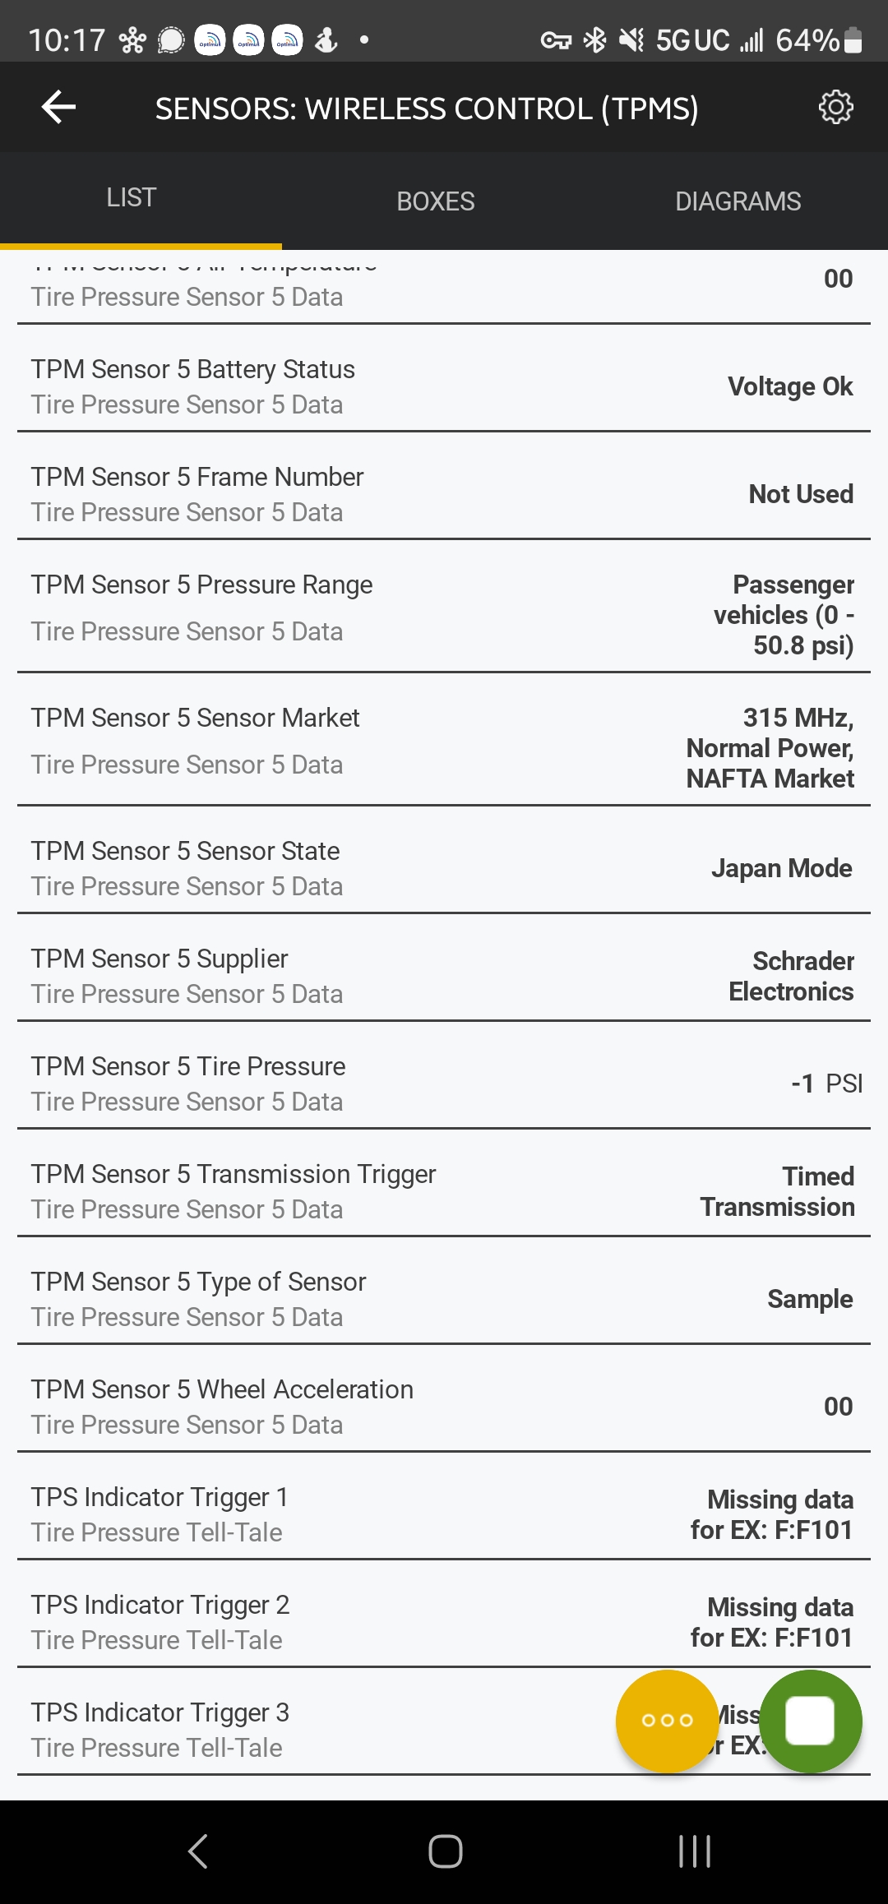Viewport: 888px width, 1904px height.
Task: Tap TPM Sensor 5 Tire Pressure row
Action: [x=444, y=1084]
